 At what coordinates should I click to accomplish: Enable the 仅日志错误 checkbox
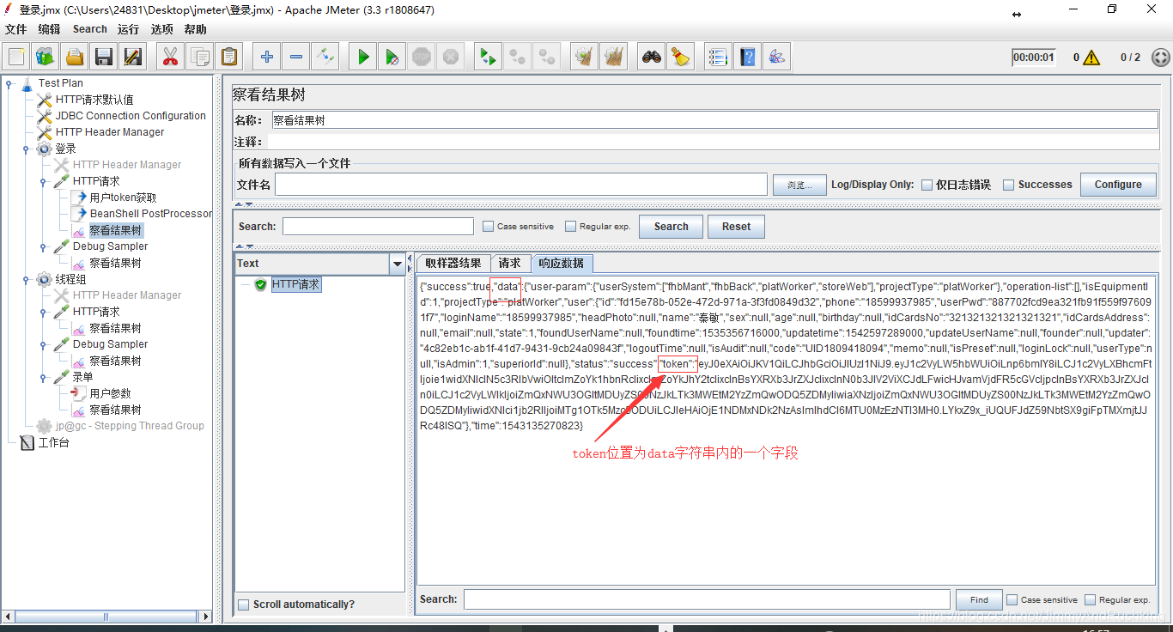click(927, 185)
